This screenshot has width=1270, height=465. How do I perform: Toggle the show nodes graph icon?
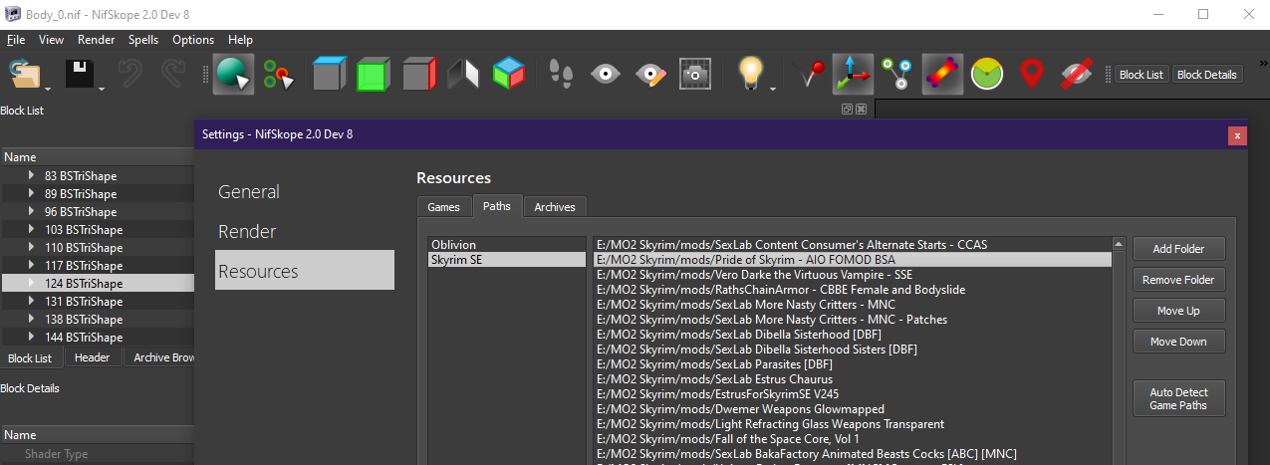897,75
